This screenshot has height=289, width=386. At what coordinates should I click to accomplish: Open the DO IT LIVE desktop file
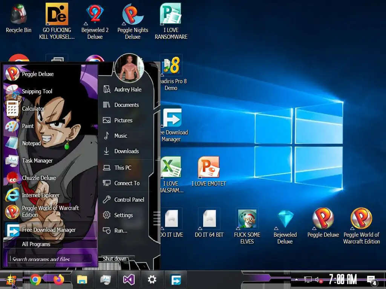click(x=172, y=223)
